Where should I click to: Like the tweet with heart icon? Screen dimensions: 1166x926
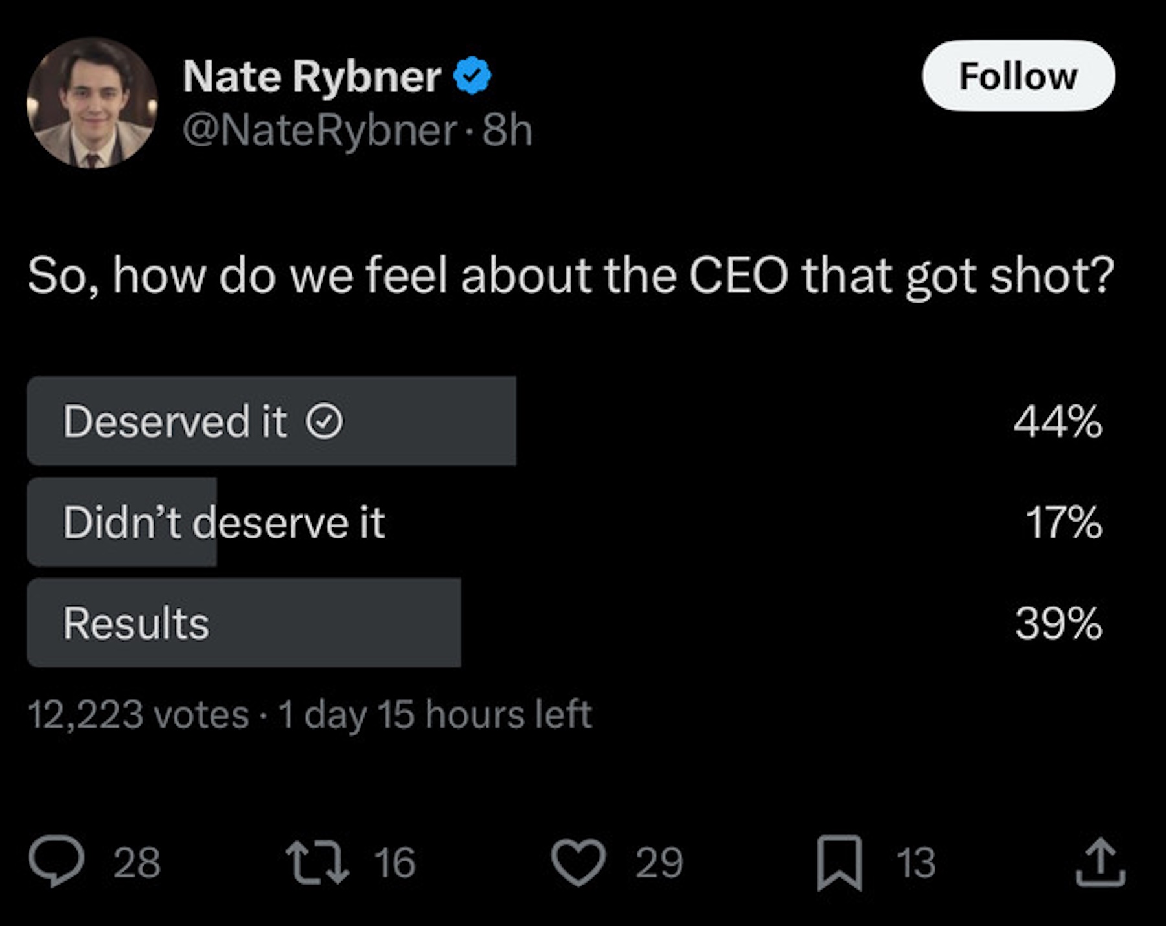coord(578,862)
